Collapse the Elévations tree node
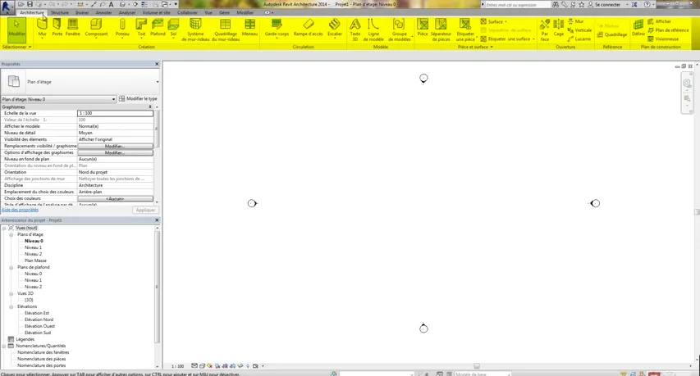Screen dimensions: 700x376 (x=11, y=306)
